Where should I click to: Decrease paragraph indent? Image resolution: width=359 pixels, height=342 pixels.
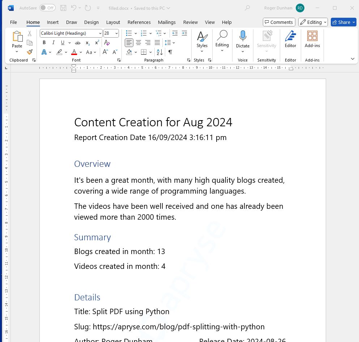point(175,33)
